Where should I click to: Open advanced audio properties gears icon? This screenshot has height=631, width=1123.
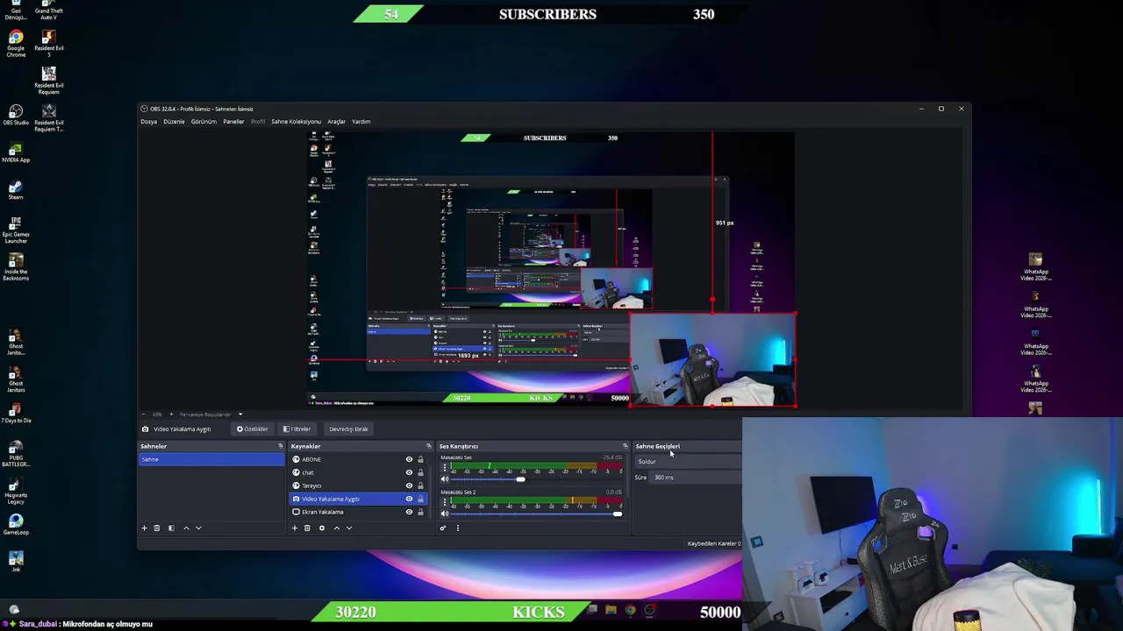[443, 528]
